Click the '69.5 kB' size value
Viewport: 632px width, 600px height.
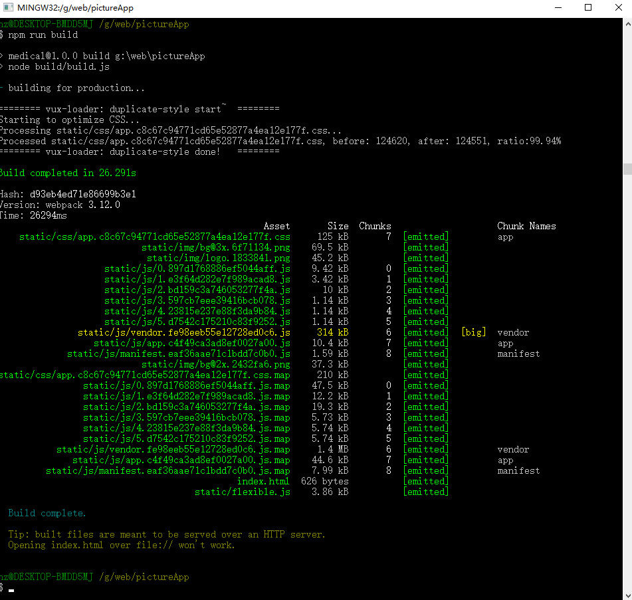coord(330,247)
